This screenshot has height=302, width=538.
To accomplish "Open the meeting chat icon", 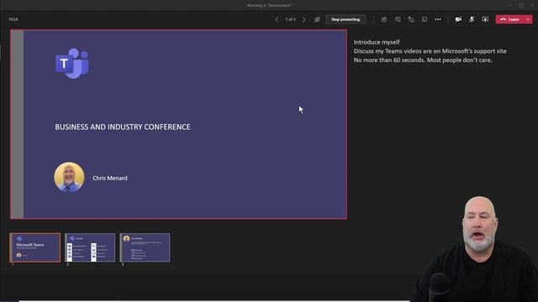I will (x=398, y=19).
